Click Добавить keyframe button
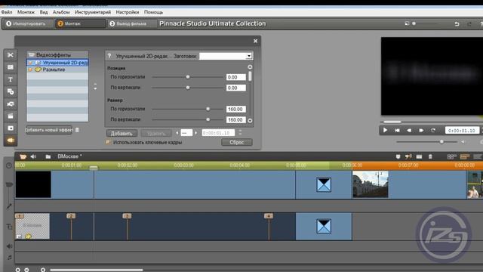This screenshot has height=272, width=483. tap(122, 133)
